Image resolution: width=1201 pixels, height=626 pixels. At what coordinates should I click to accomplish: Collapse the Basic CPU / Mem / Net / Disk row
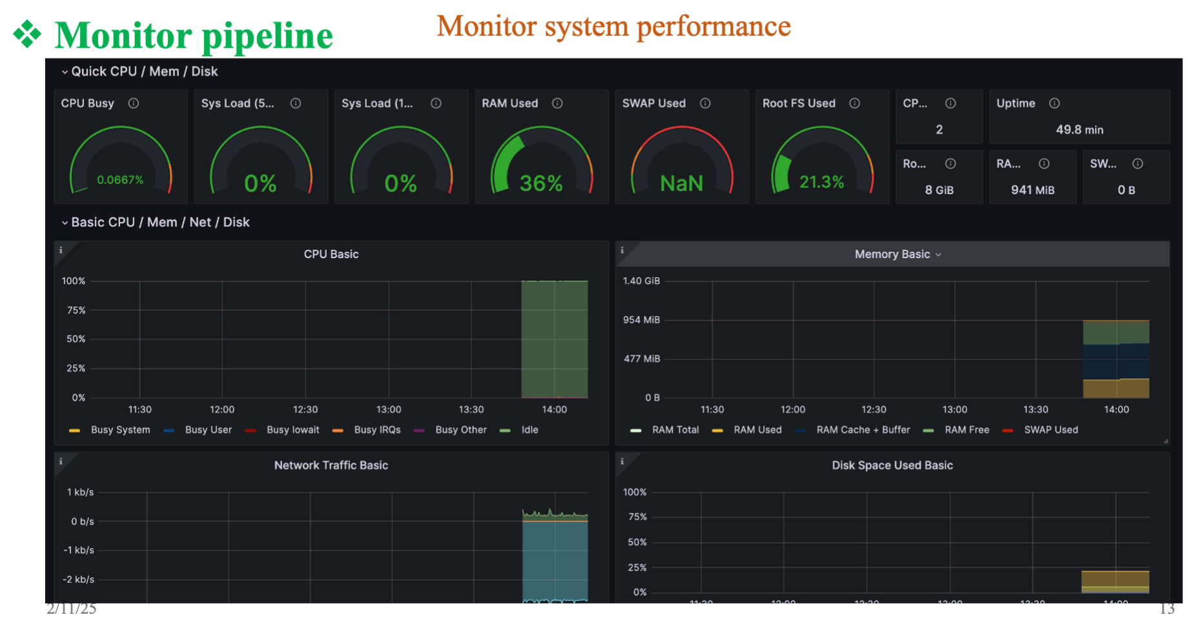point(65,223)
